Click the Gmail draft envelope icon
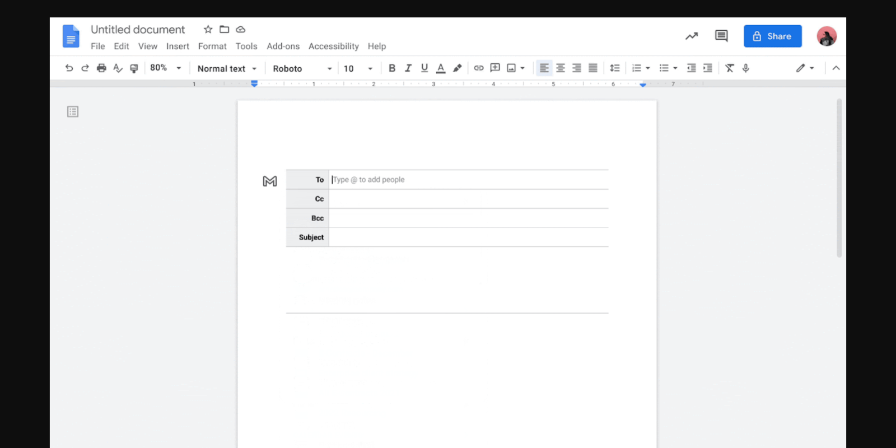 tap(270, 181)
